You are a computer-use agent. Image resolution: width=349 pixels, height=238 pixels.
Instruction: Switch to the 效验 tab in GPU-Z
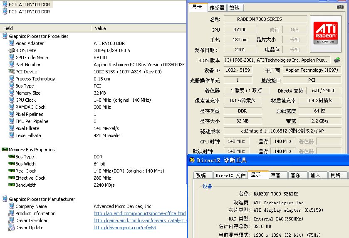235,8
